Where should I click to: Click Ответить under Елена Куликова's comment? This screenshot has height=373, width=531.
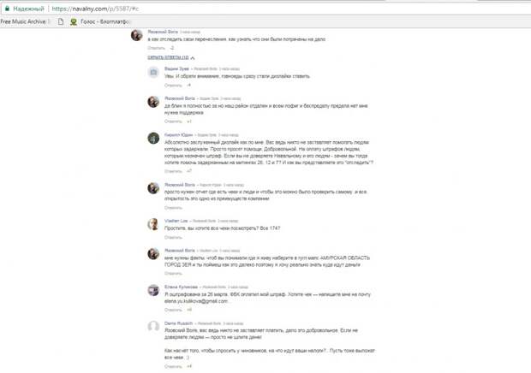[x=173, y=310]
